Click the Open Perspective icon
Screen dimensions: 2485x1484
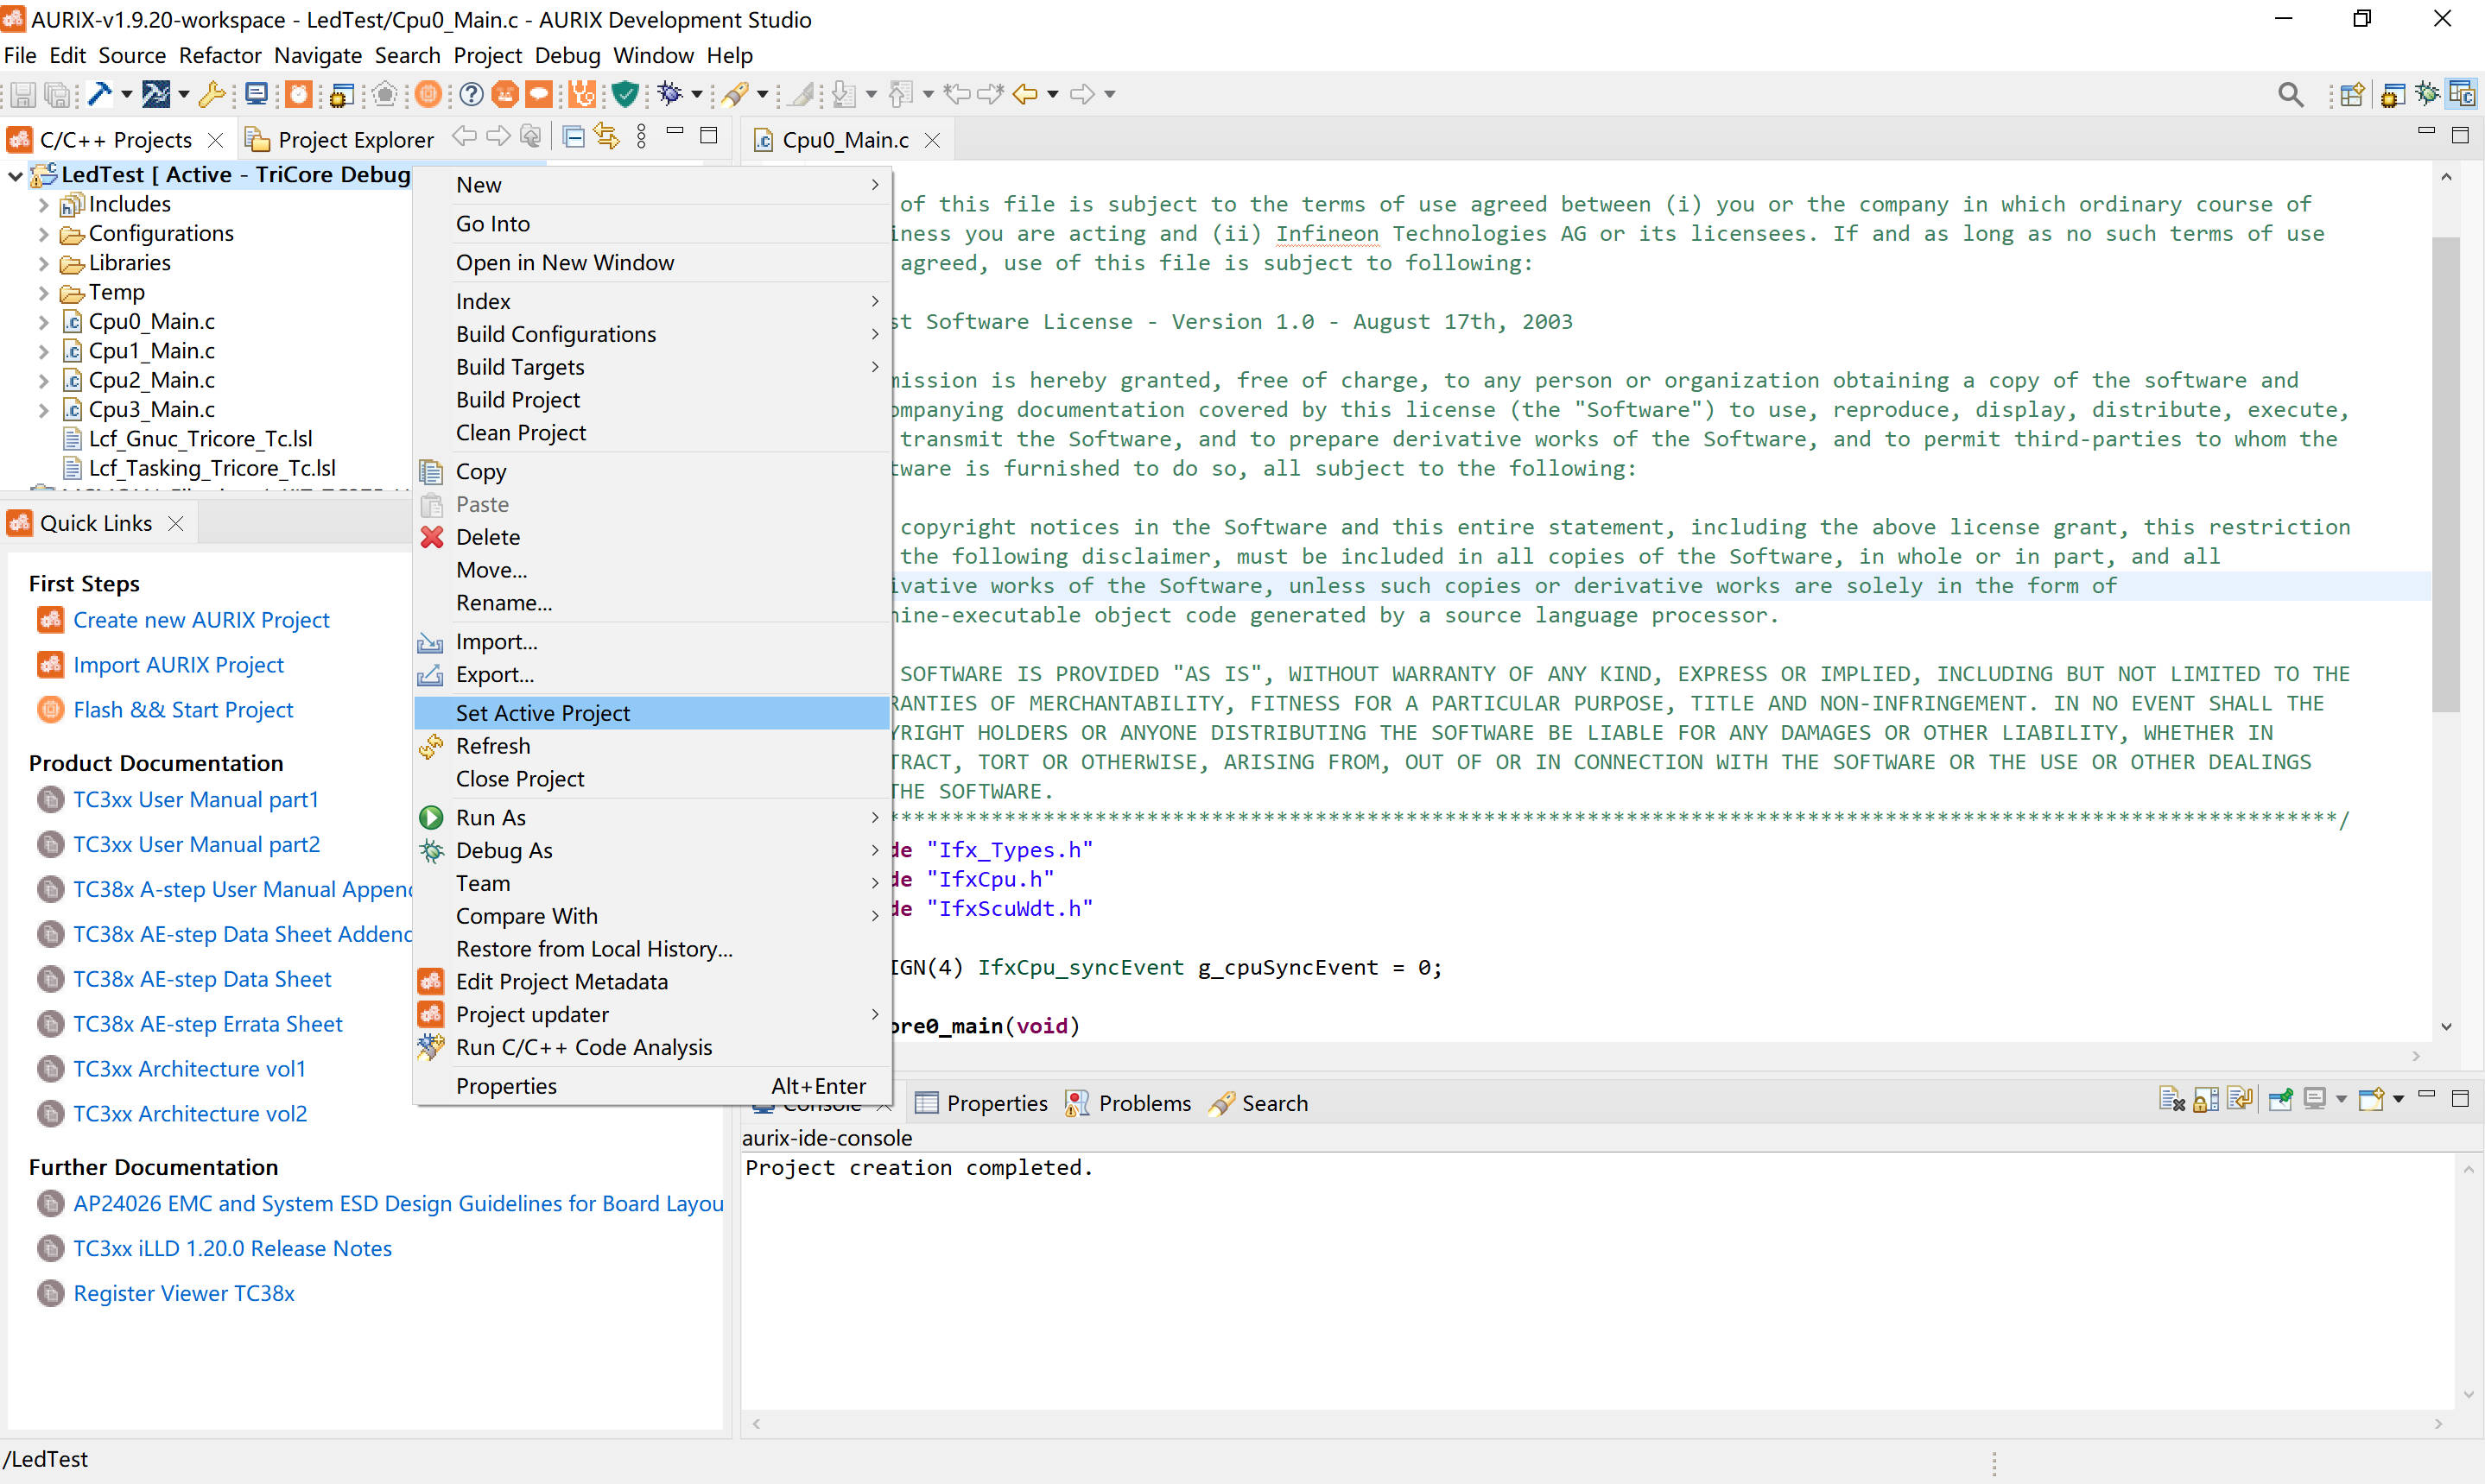[x=2352, y=94]
